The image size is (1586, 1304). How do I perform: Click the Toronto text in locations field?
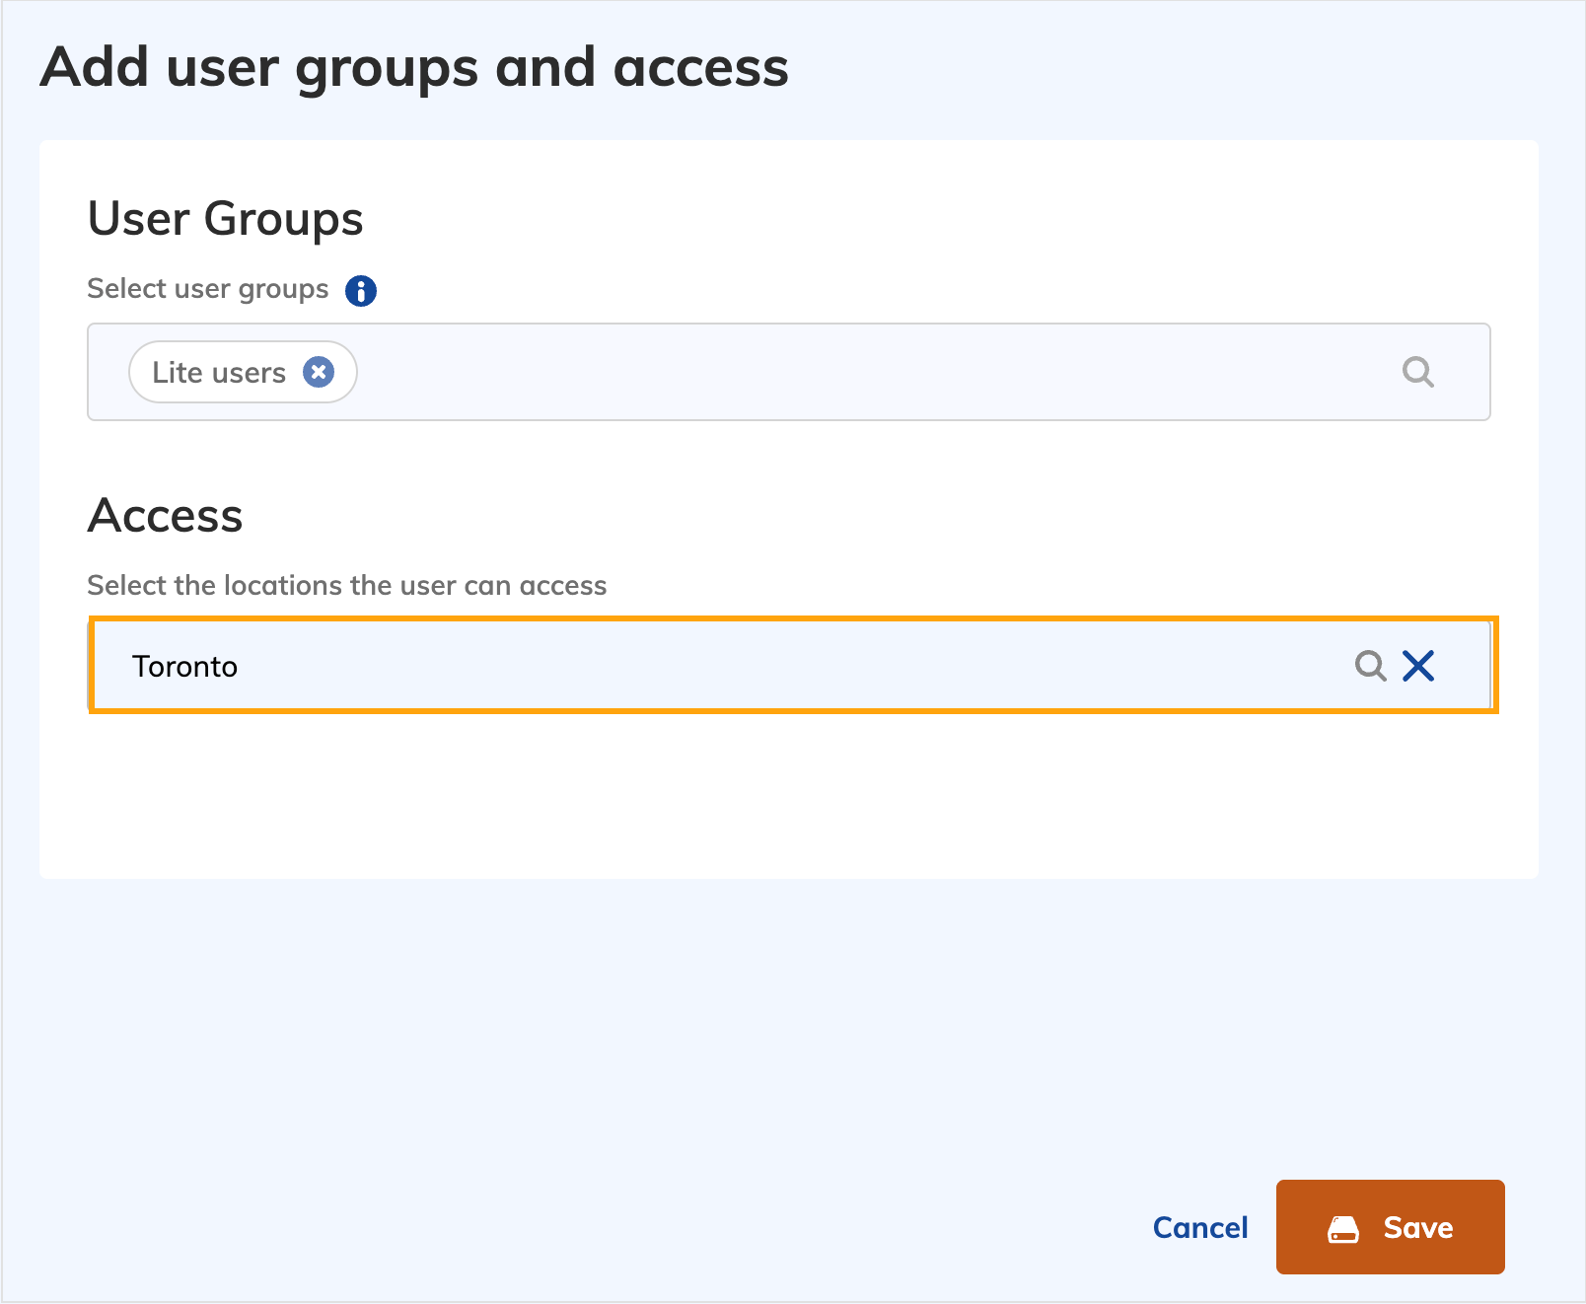coord(185,667)
